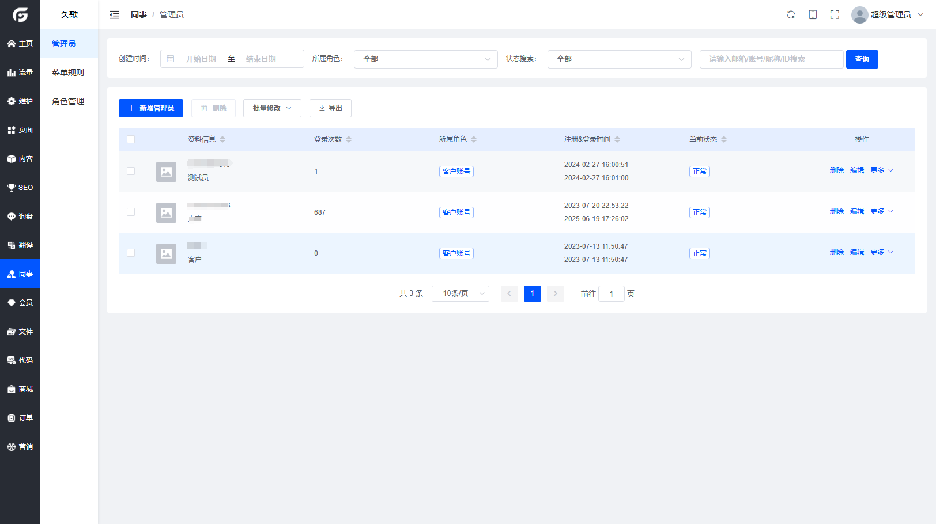The height and width of the screenshot is (524, 936).
Task: Open the 状态搜索 filter dropdown
Action: point(619,59)
